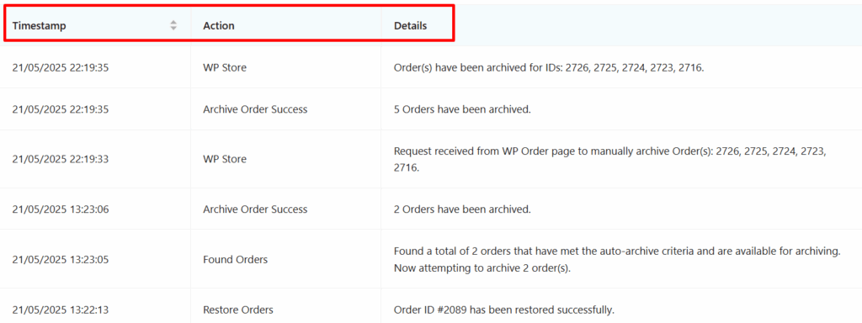862x323 pixels.
Task: Click timestamp 21/05/2025 13:23:06
Action: pyautogui.click(x=61, y=209)
